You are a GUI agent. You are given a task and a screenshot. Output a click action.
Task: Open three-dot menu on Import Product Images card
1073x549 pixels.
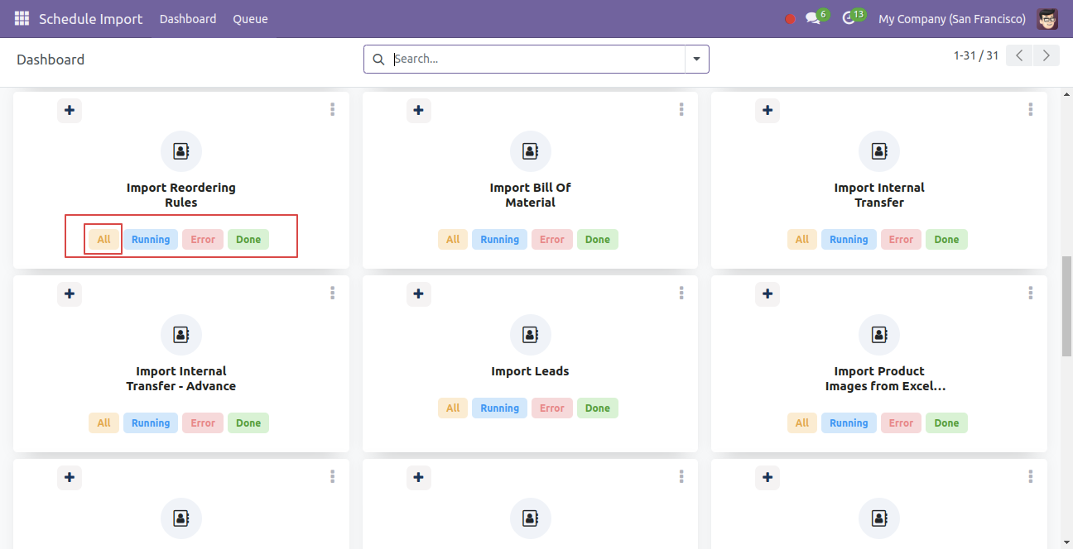[1031, 293]
